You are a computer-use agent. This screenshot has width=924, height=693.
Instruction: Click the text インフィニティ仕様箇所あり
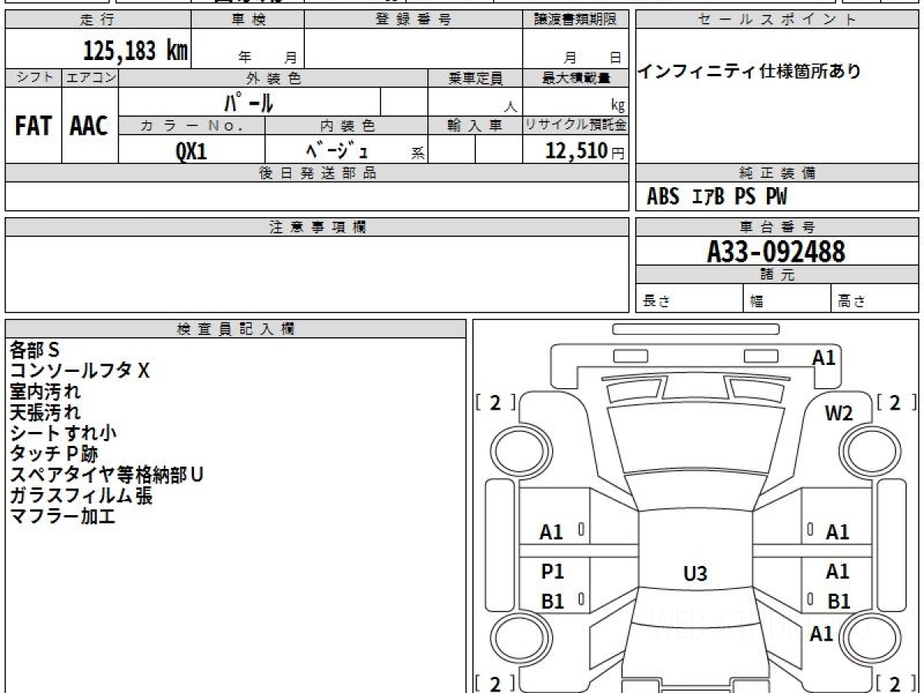click(749, 72)
